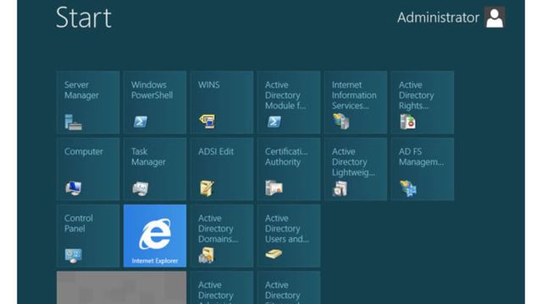Open the ADSI Edit icon
Screen dimensions: 542x304
point(207,188)
